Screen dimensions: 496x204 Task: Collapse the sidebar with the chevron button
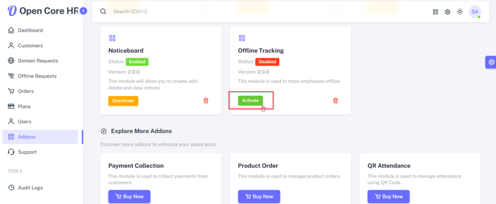pyautogui.click(x=83, y=11)
